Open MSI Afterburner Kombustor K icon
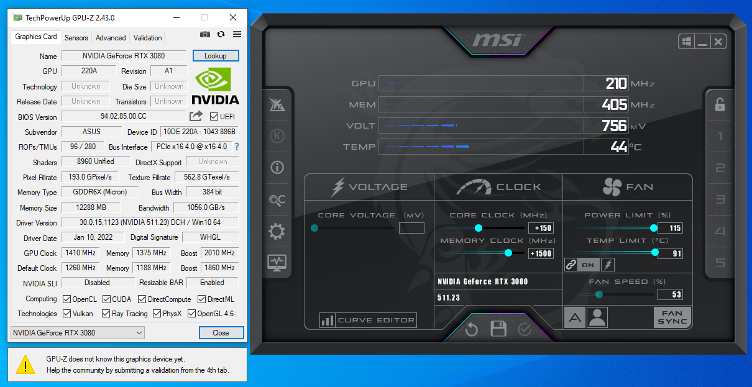752x387 pixels. (277, 135)
